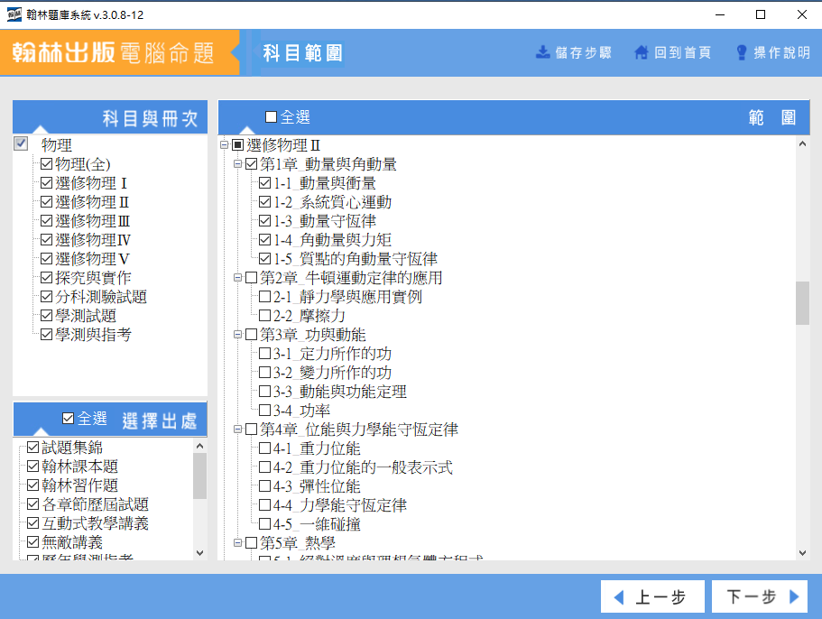Click scroll-up arrow of scope tree
This screenshot has height=619, width=822.
click(802, 143)
